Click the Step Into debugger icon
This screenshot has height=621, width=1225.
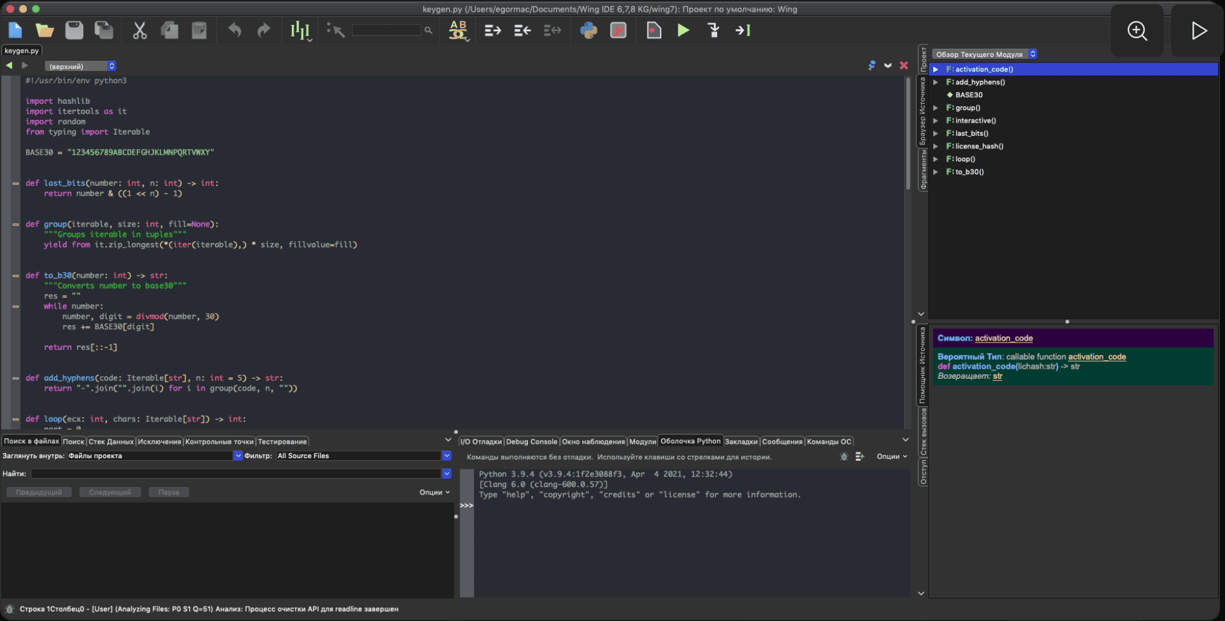pos(713,30)
